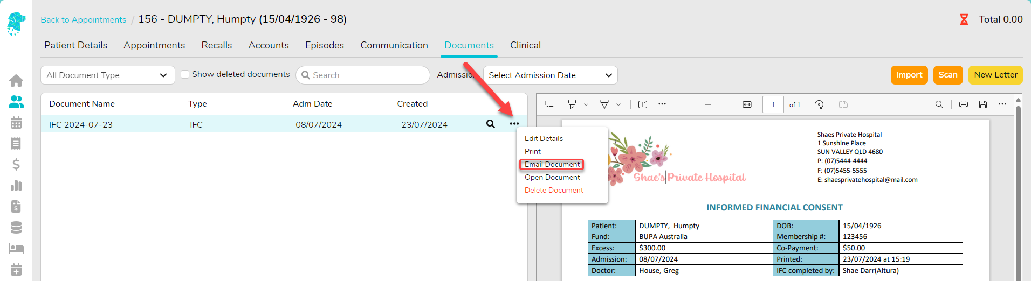The width and height of the screenshot is (1031, 281).
Task: Choose Print from context menu
Action: 533,151
